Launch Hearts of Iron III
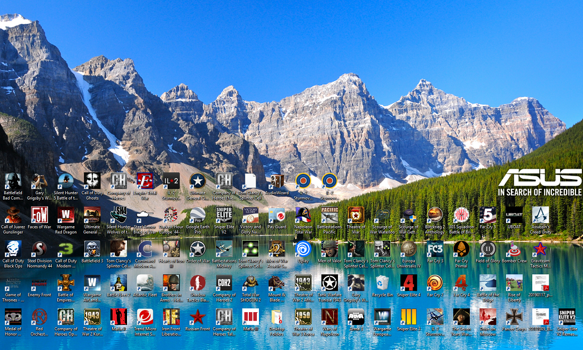The width and height of the screenshot is (583, 350). click(171, 249)
